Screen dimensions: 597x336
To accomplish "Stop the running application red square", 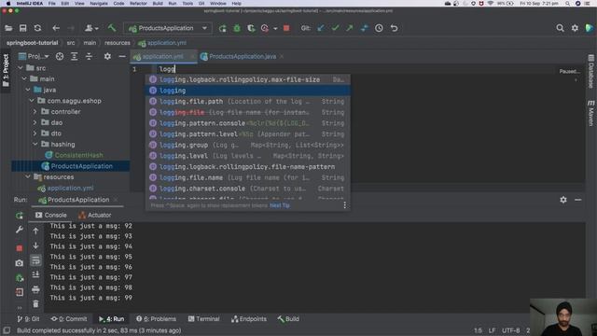I will point(286,28).
